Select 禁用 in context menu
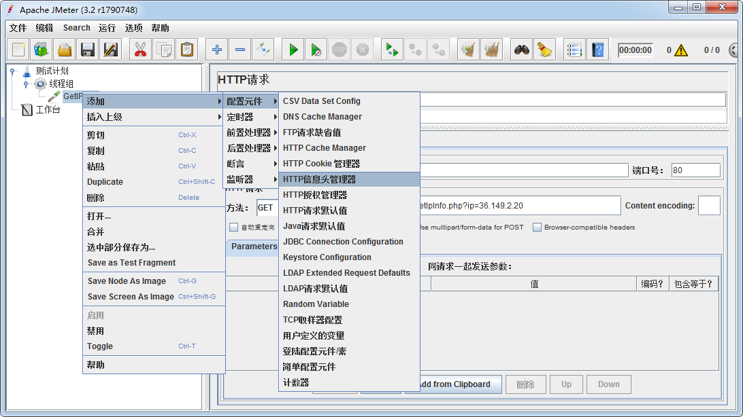The height and width of the screenshot is (417, 743). click(x=154, y=331)
